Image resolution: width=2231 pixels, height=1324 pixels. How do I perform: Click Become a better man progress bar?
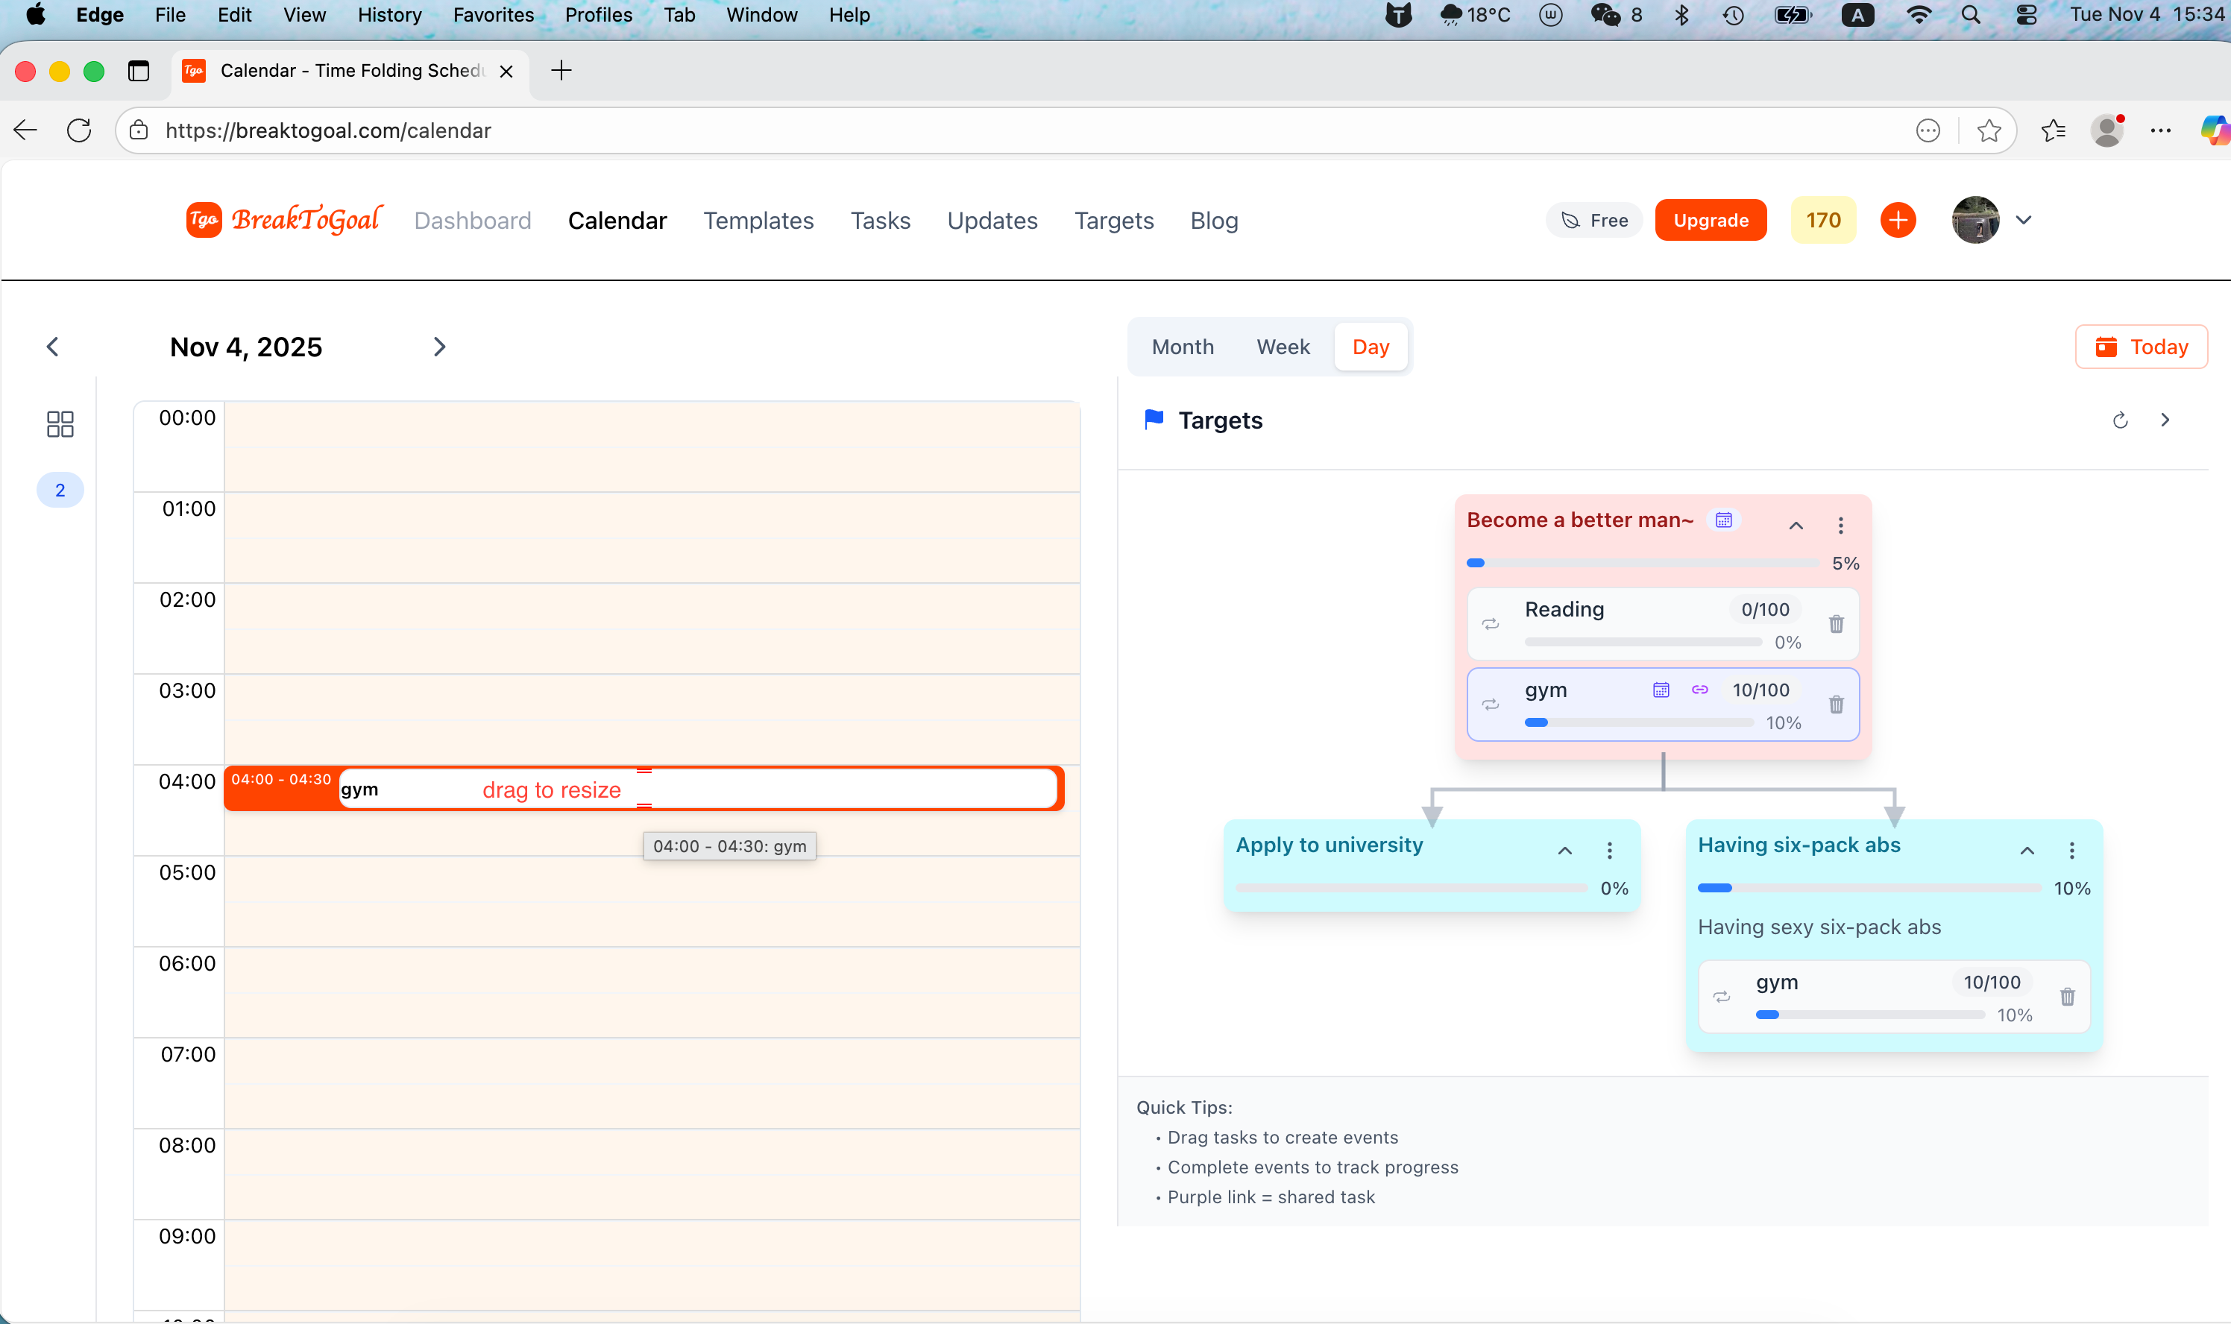coord(1642,563)
